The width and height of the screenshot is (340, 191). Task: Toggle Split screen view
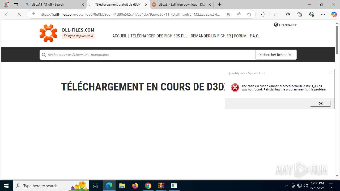276,14
